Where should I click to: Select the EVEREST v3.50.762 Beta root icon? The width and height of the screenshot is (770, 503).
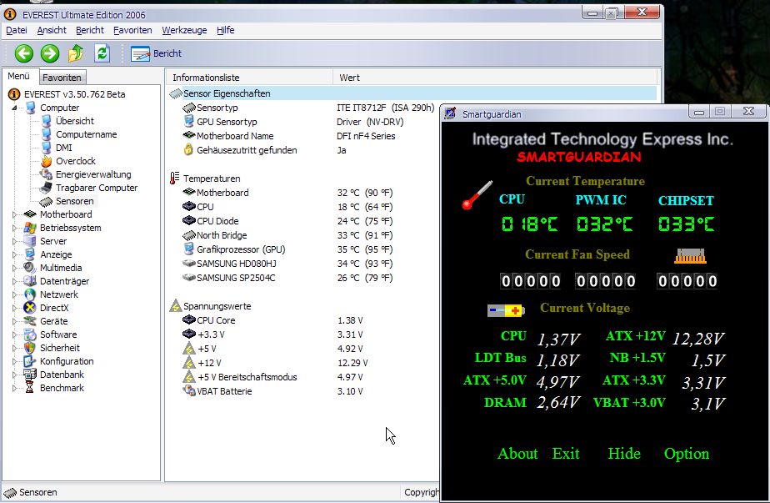tap(14, 94)
